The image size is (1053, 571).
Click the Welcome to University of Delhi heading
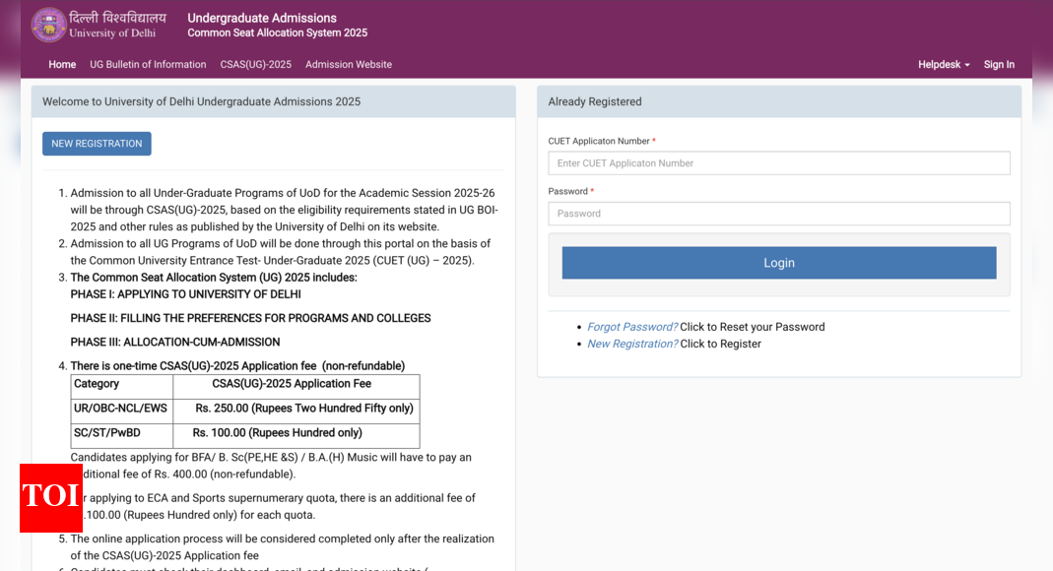[201, 101]
